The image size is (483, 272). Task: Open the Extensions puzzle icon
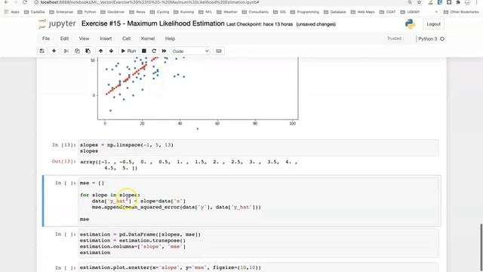(x=458, y=2)
